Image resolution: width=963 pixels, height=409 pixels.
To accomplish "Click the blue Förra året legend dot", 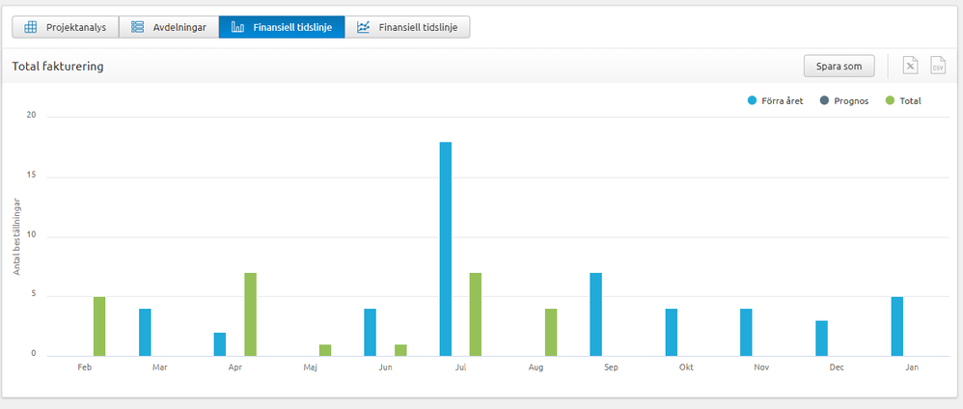I will (x=753, y=100).
